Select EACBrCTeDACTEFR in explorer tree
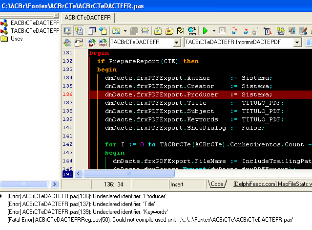312x230 pixels. click(x=35, y=23)
